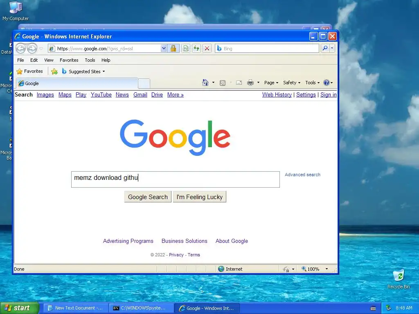Open the View menu
419x314 pixels.
tap(49, 60)
